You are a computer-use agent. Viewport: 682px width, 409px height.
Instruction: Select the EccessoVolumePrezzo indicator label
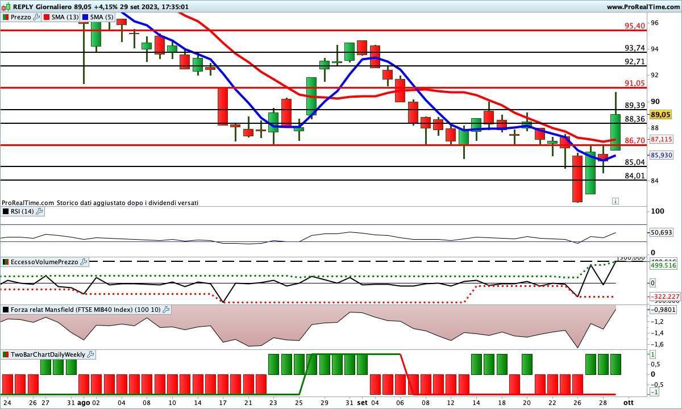point(45,262)
